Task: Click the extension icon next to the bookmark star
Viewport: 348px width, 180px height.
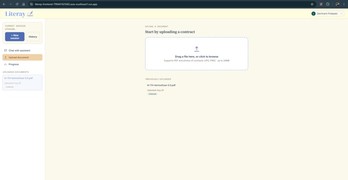Action: coord(321,4)
